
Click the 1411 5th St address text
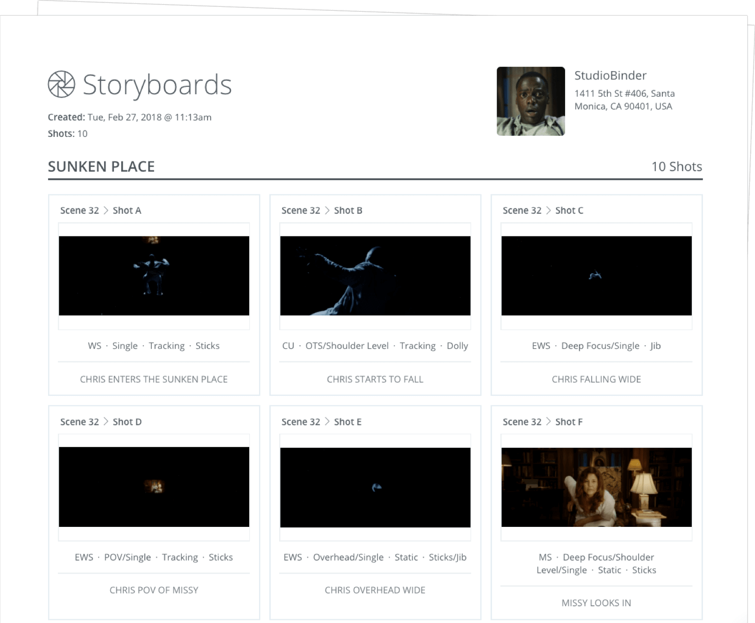[x=625, y=100]
